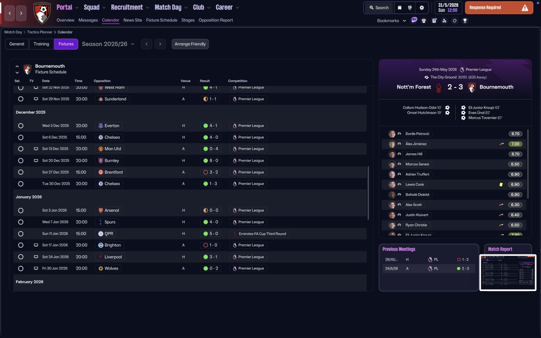Open the Opposition Report submenu item
Screen dimensions: 541x338
pyautogui.click(x=216, y=20)
